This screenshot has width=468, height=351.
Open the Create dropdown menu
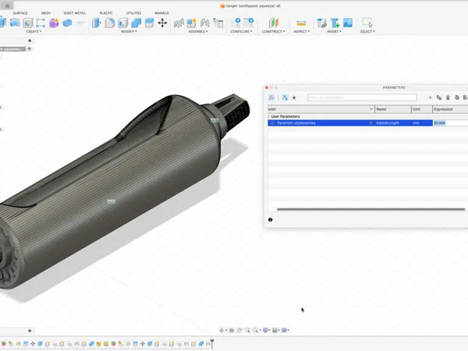click(34, 31)
